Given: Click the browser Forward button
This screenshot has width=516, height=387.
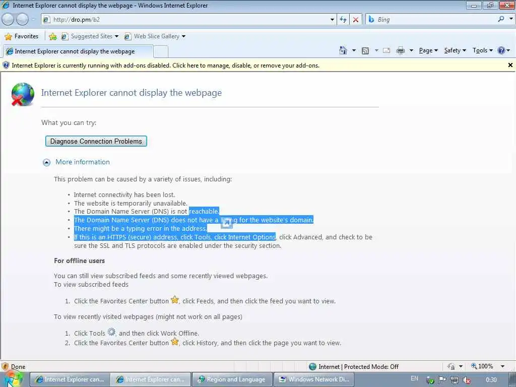Looking at the screenshot, I should 22,20.
